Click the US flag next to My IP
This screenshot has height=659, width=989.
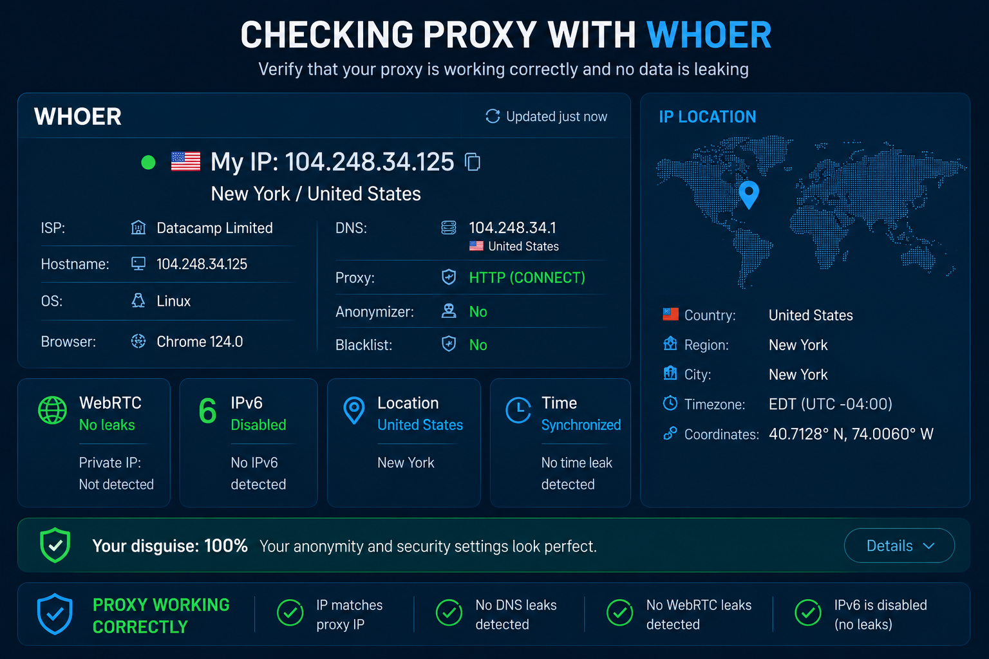pyautogui.click(x=185, y=162)
